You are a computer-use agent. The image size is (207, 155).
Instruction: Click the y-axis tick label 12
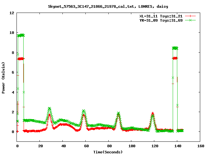tap(12, 13)
